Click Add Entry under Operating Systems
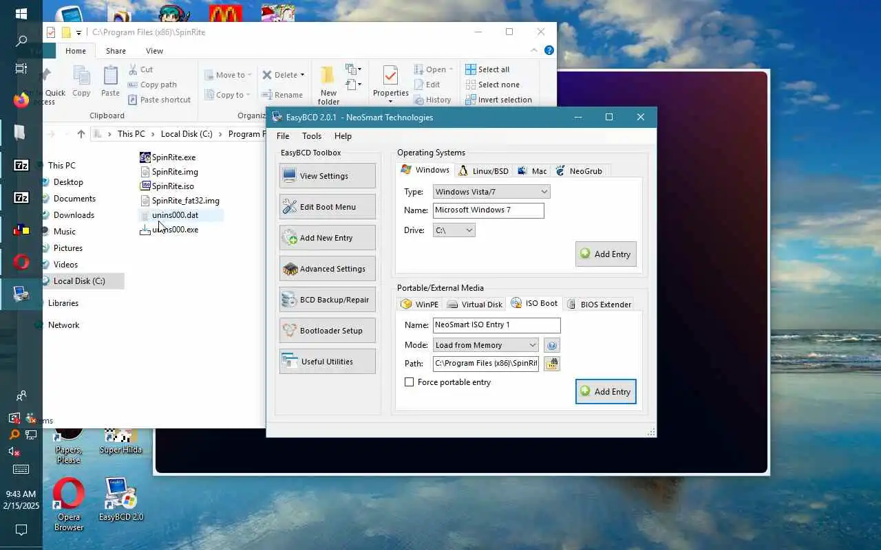Screen dimensions: 881x550 (x=606, y=254)
